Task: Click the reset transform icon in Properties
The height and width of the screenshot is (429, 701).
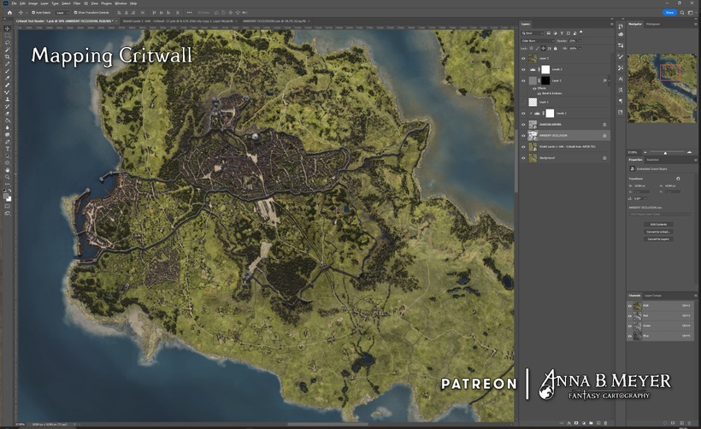Action: coord(678,179)
